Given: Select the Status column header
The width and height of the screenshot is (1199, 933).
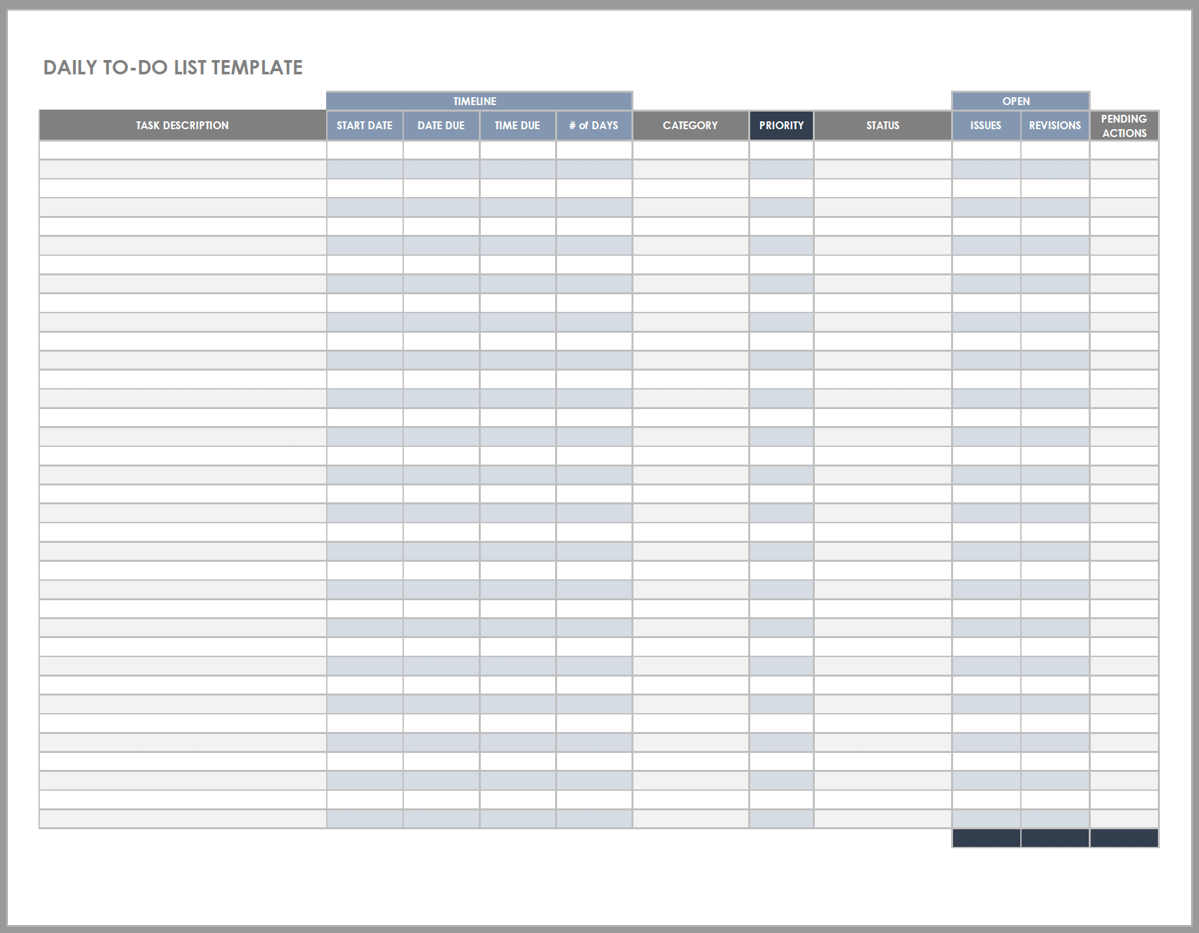Looking at the screenshot, I should (x=883, y=125).
